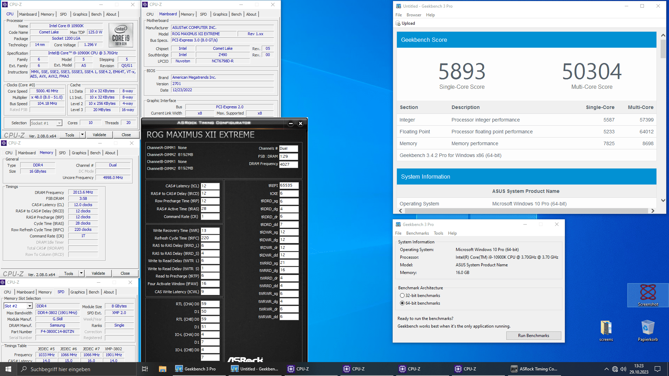Open File Explorer from the taskbar
This screenshot has height=376, width=669.
[x=162, y=369]
